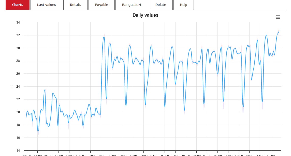Image resolution: width=291 pixels, height=156 pixels.
Task: Click the 'C' y-axis unit label
Action: [x=12, y=87]
